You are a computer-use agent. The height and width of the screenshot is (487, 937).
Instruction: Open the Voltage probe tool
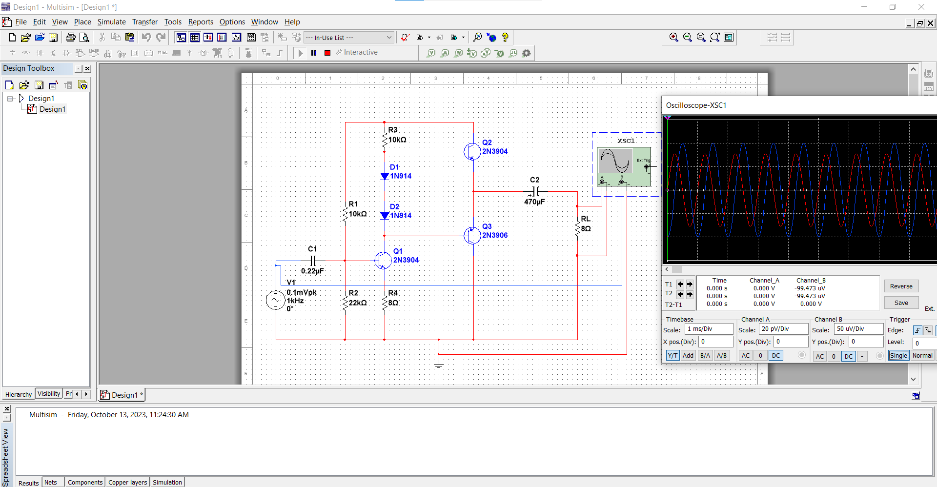pyautogui.click(x=431, y=53)
